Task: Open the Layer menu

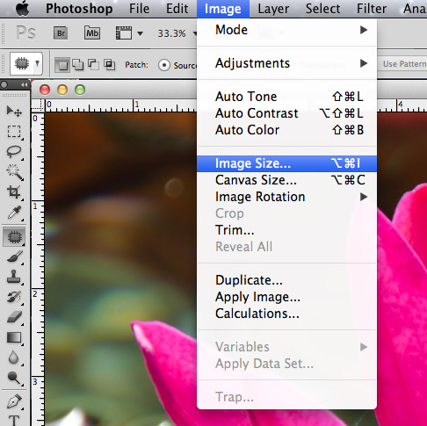Action: tap(273, 9)
